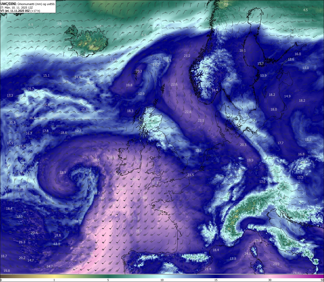
Task: Click the 7.7 value label
Action: pos(99,26)
